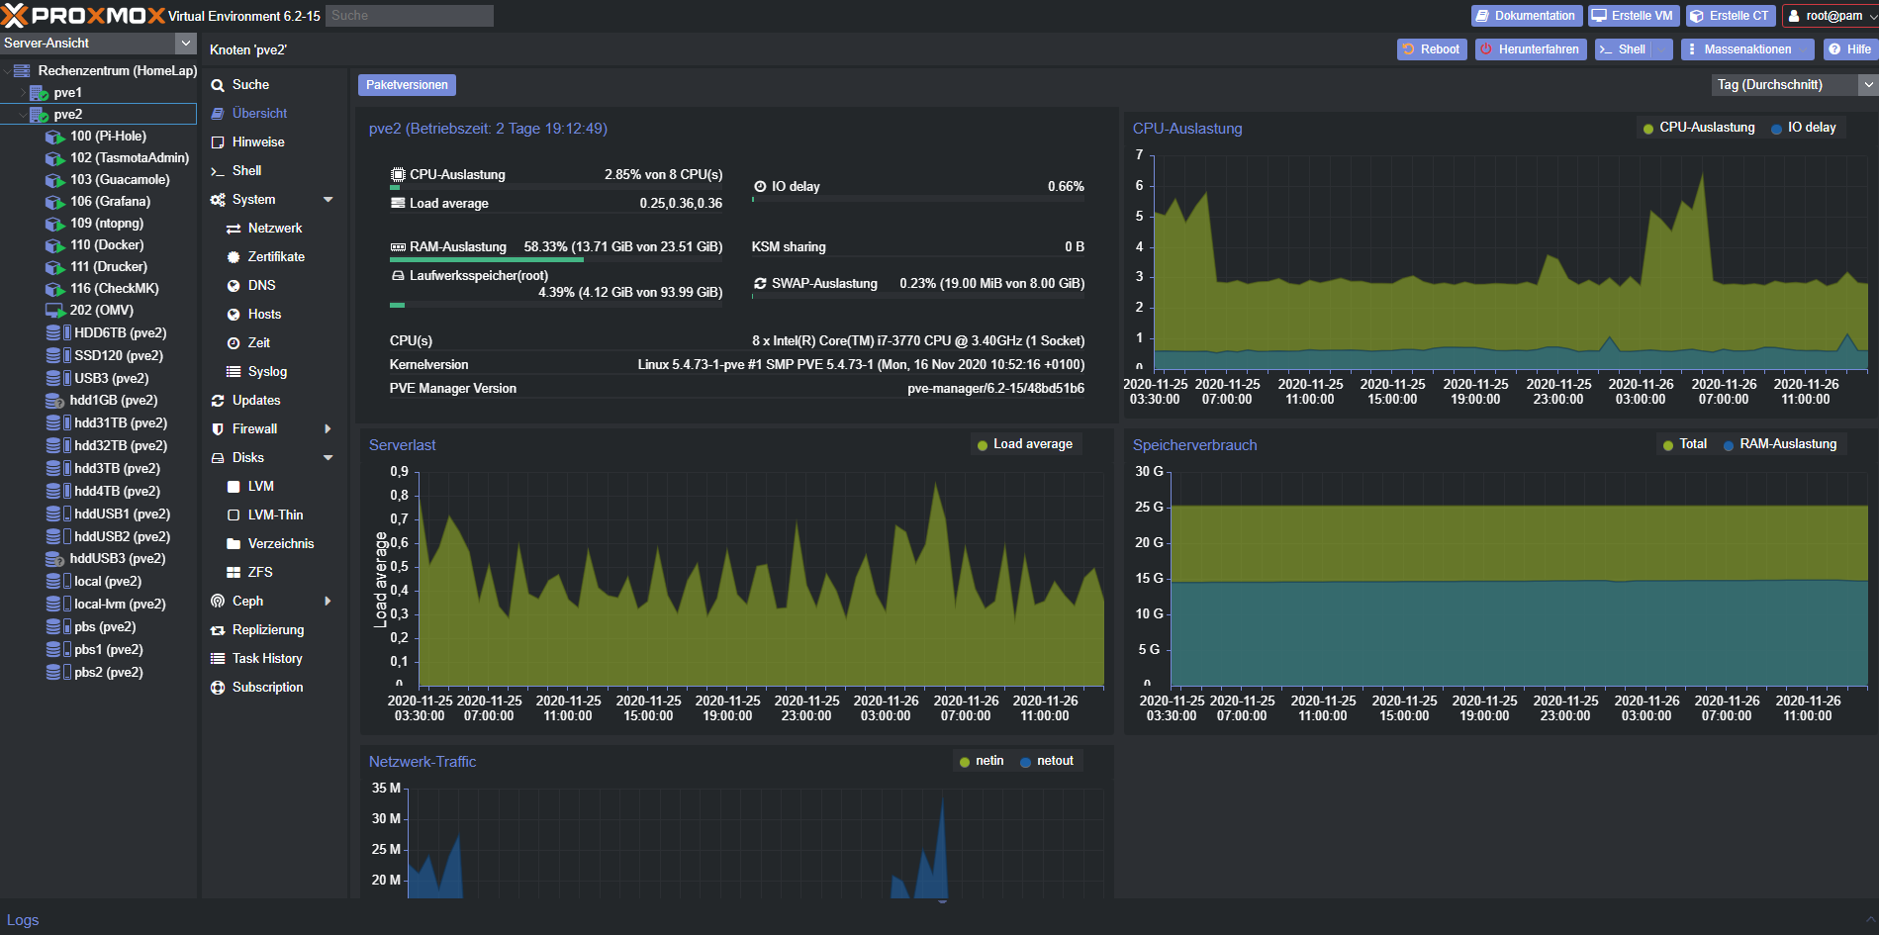Click the Paketversionen button
Screen dimensions: 1879x935
coord(407,85)
